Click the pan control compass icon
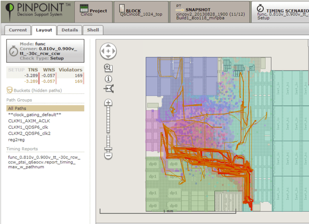 point(108,51)
